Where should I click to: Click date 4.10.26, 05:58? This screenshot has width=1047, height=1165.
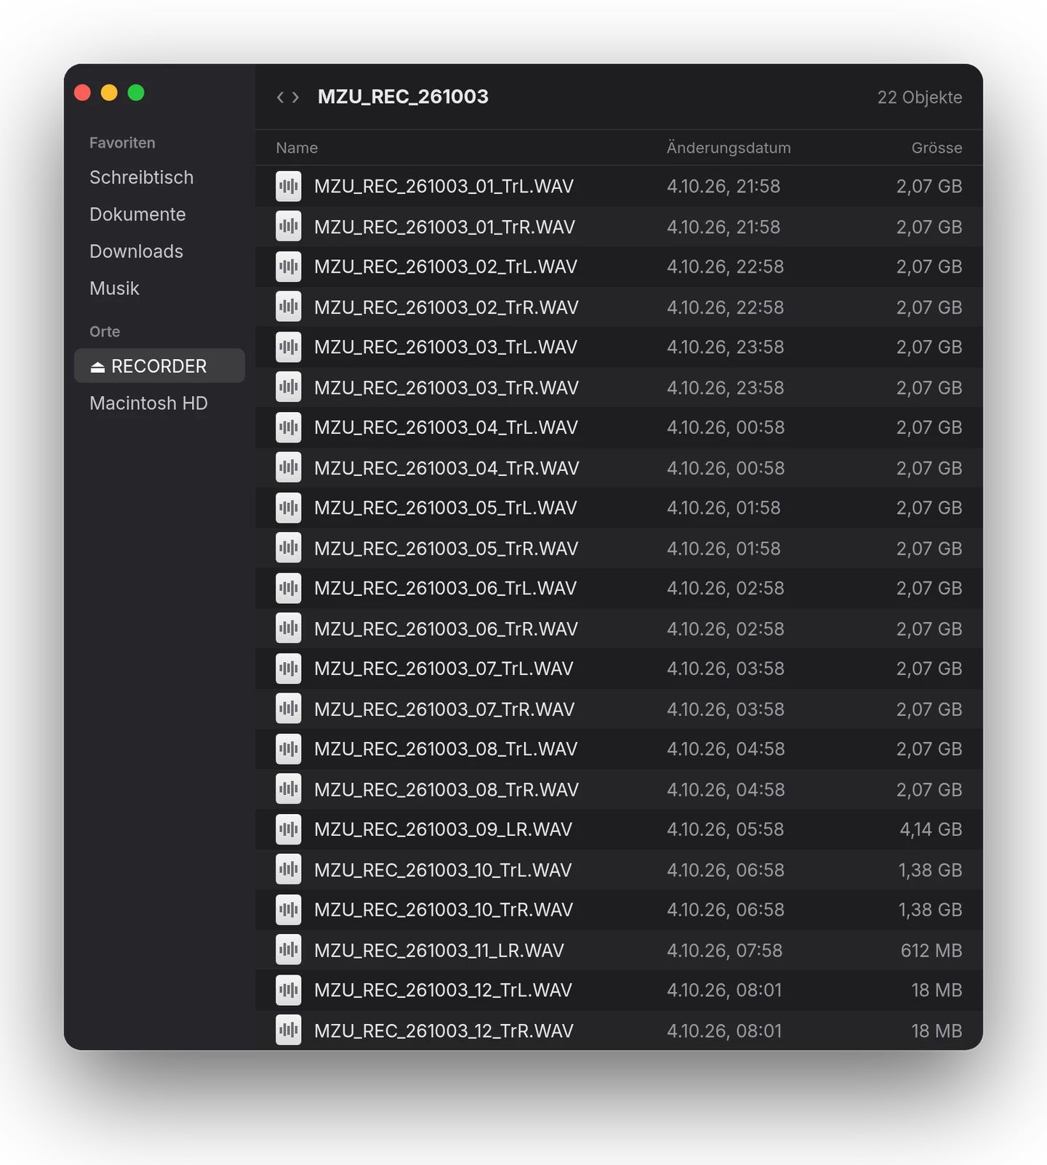(x=726, y=829)
